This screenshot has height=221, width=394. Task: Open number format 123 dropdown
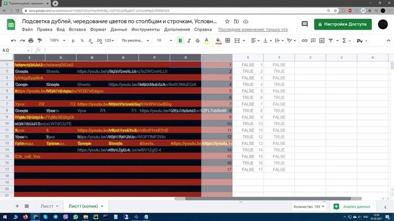click(x=109, y=41)
